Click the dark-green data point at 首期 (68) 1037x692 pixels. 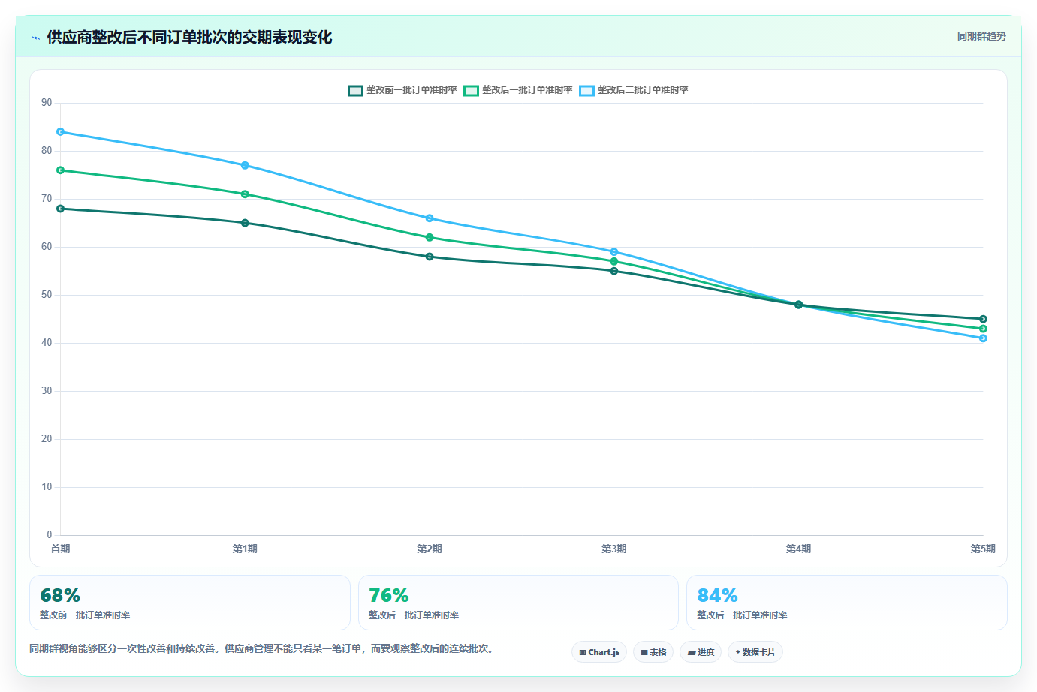pyautogui.click(x=61, y=209)
